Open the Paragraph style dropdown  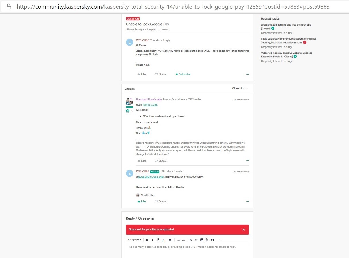(134, 240)
